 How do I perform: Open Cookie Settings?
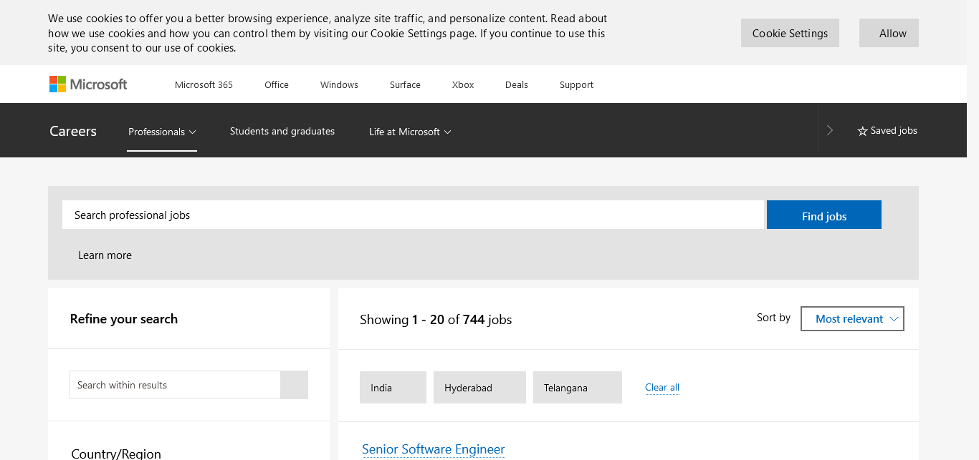tap(790, 33)
